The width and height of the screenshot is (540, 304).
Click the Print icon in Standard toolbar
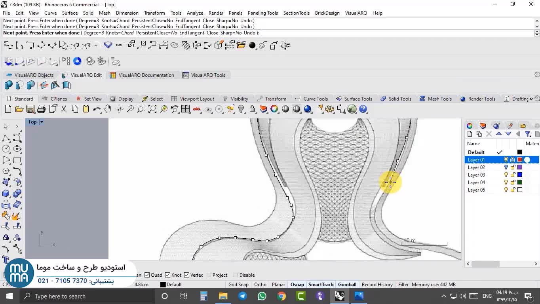pos(41,109)
